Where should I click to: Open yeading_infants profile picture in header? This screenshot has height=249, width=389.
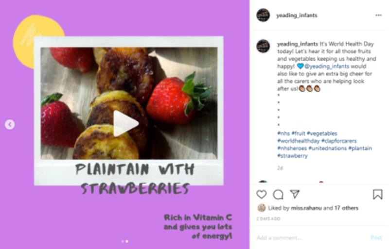point(263,15)
